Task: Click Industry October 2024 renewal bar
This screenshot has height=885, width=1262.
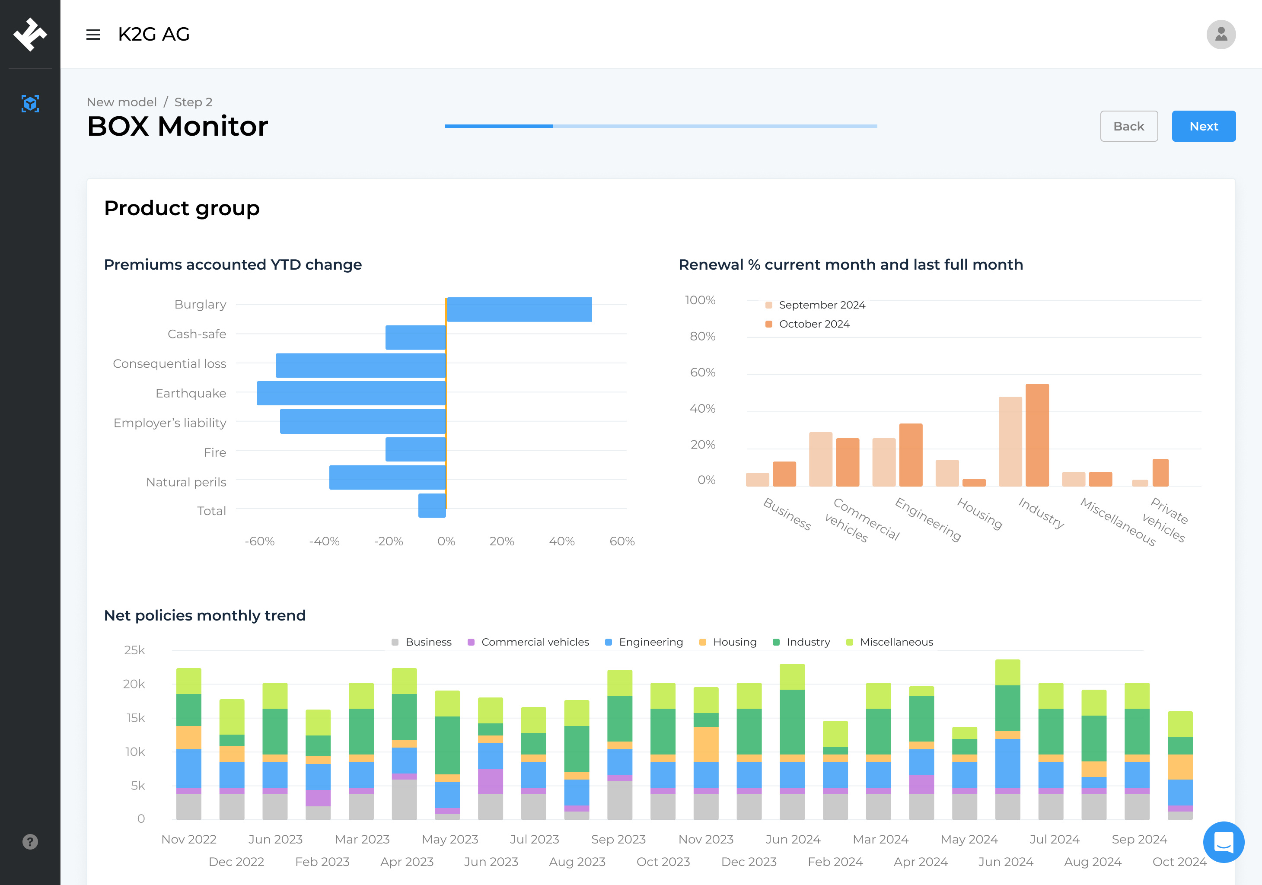Action: point(1037,435)
